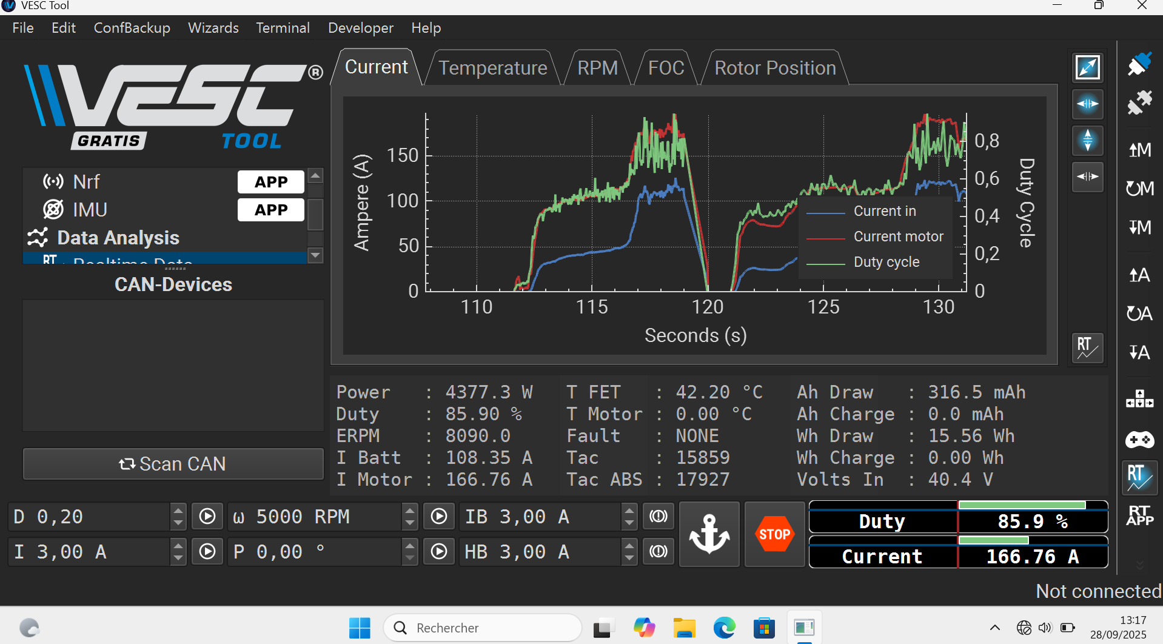Run the duty cycle play button

[x=207, y=517]
